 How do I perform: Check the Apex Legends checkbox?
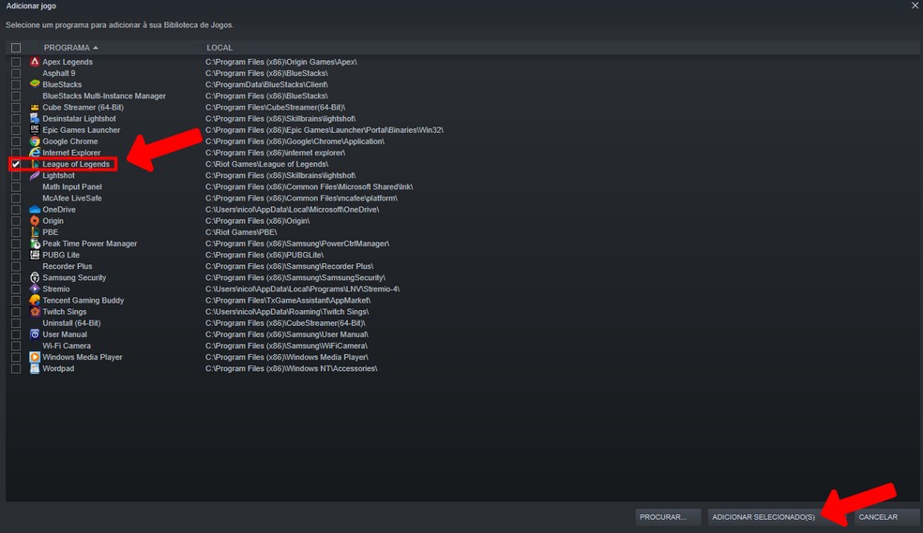(x=16, y=62)
